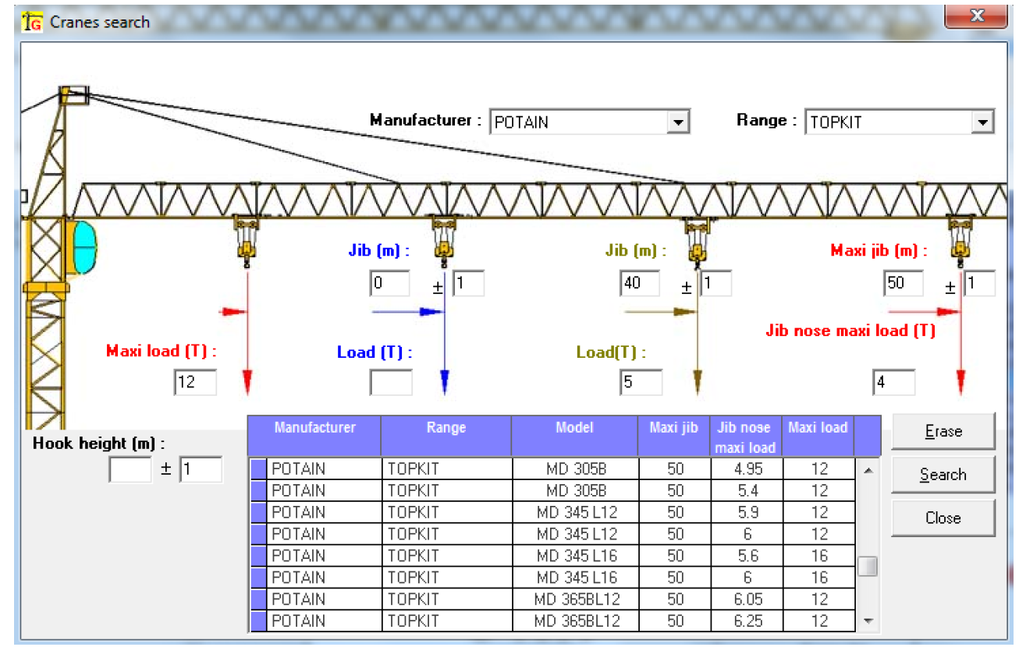Close the Cranes search window with X
The width and height of the screenshot is (1019, 647).
[975, 16]
